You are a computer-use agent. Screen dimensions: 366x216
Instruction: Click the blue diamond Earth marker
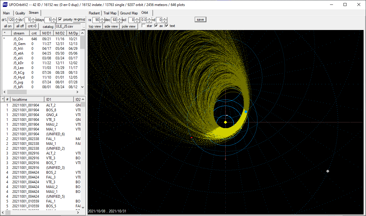(246, 112)
